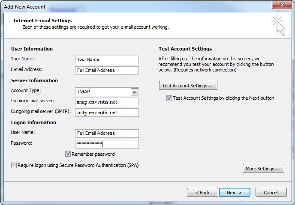Proceed with the Next button
The image size is (295, 205).
coord(235,193)
